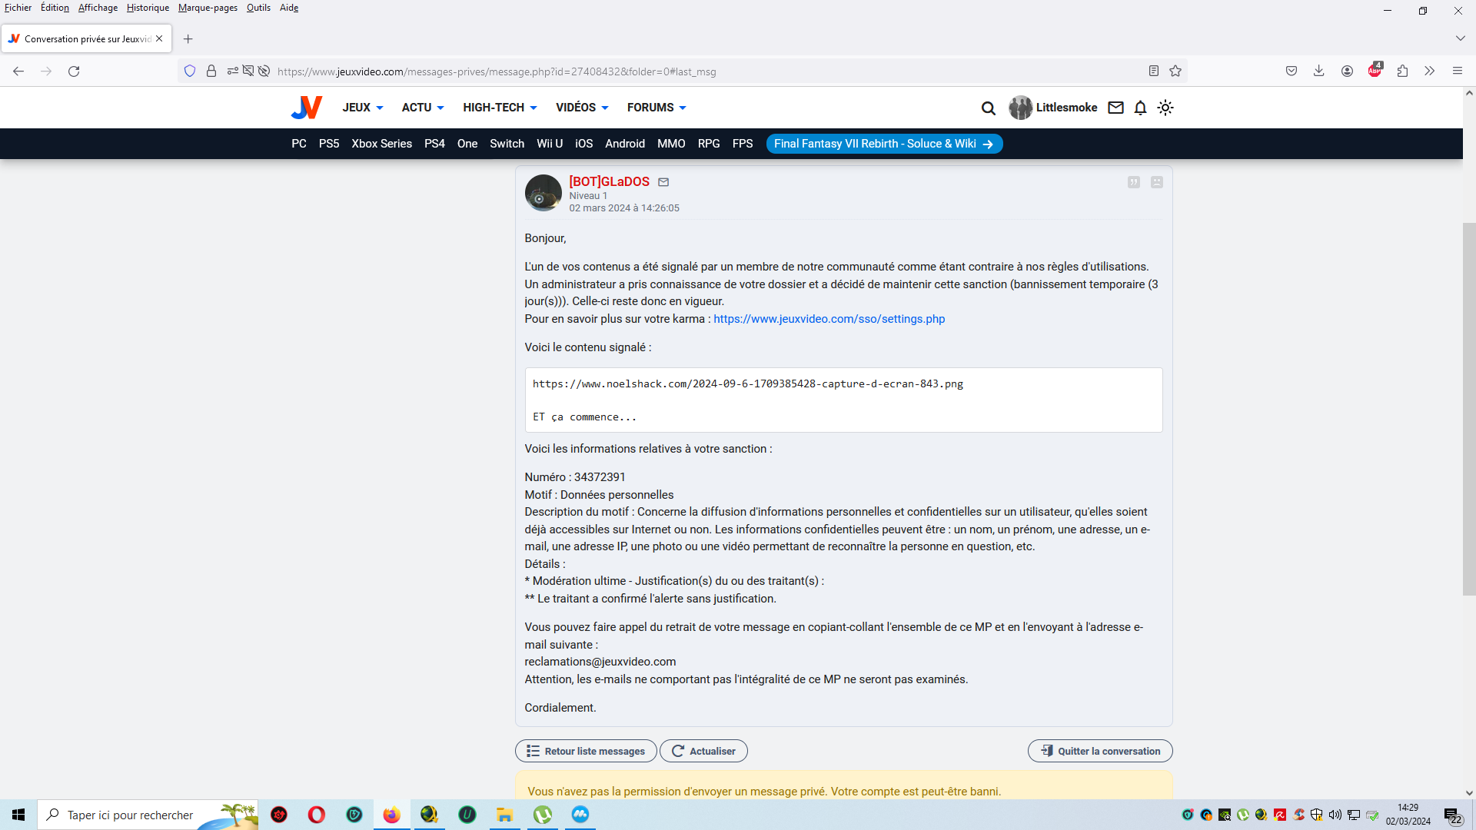
Task: Click the Jeuxvideo.com logo
Action: [307, 108]
